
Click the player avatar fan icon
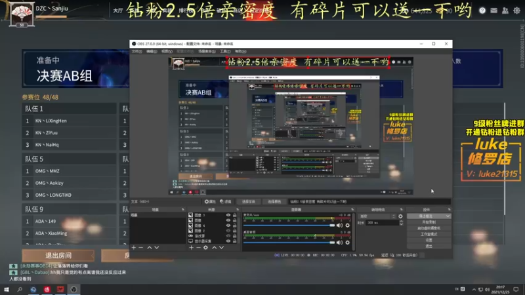pyautogui.click(x=22, y=14)
